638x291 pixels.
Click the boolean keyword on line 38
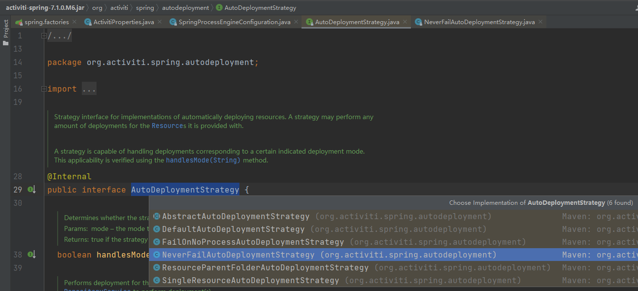(x=74, y=255)
